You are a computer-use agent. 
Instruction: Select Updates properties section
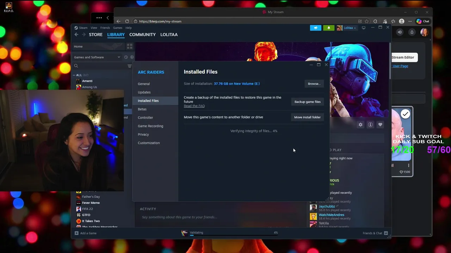pos(155,92)
